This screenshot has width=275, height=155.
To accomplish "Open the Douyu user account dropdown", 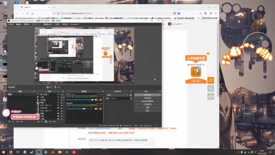I will click(x=176, y=24).
